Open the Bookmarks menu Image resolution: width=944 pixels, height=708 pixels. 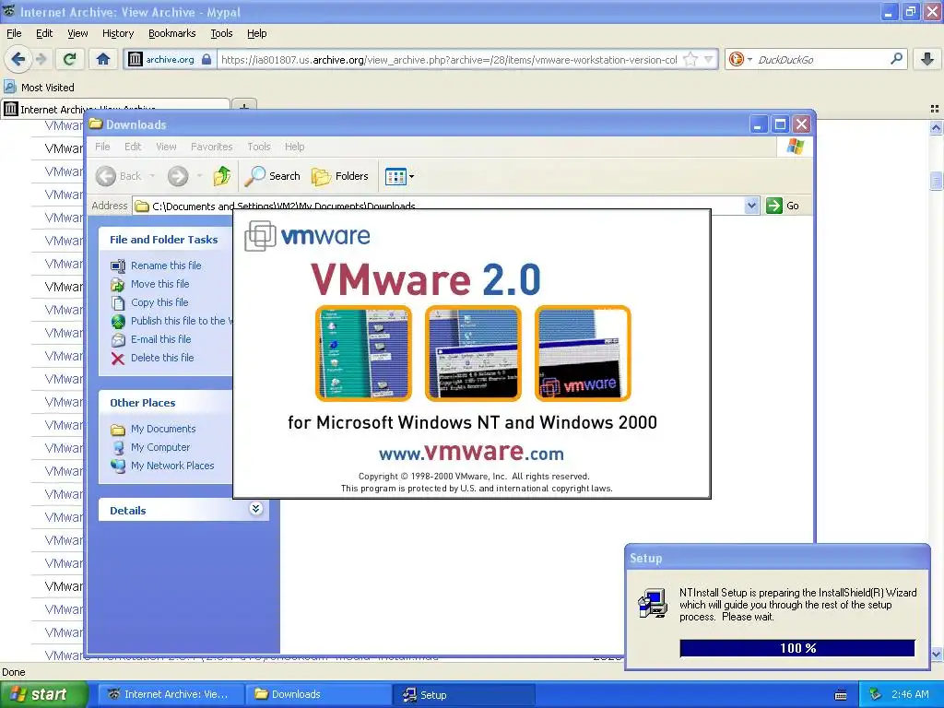(172, 33)
